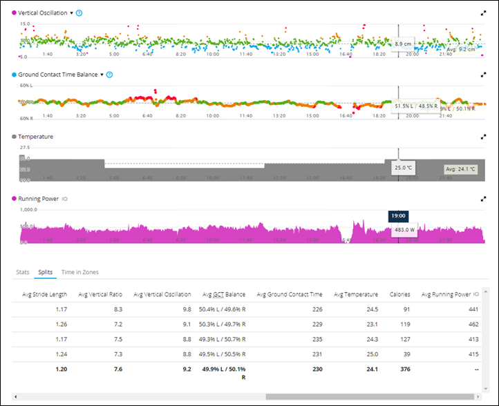Click the Avg: 24.1 °C label

460,169
